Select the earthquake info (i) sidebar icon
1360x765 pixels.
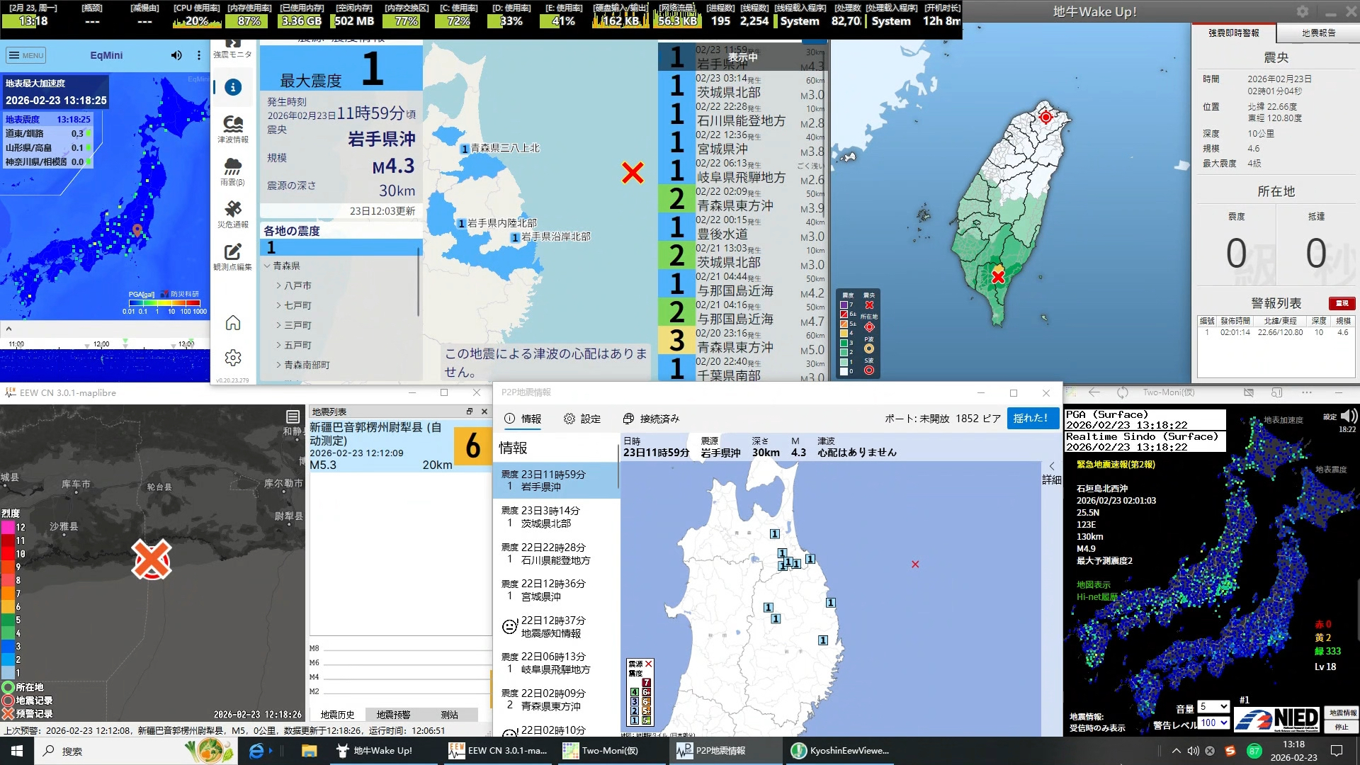(x=233, y=87)
